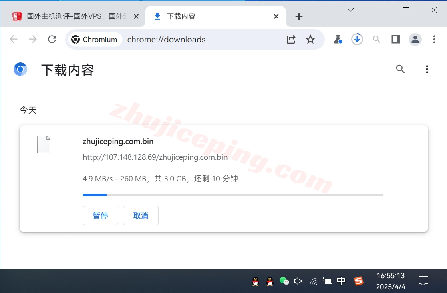Click the 下载内容 page heading
447x293 pixels.
(x=68, y=70)
